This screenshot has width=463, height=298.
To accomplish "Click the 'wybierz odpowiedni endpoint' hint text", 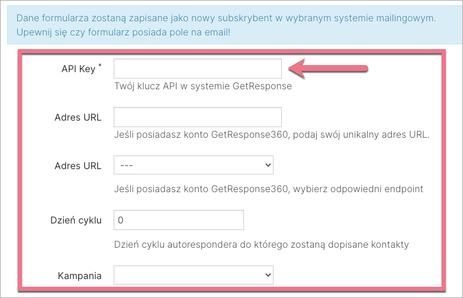I will (x=362, y=189).
